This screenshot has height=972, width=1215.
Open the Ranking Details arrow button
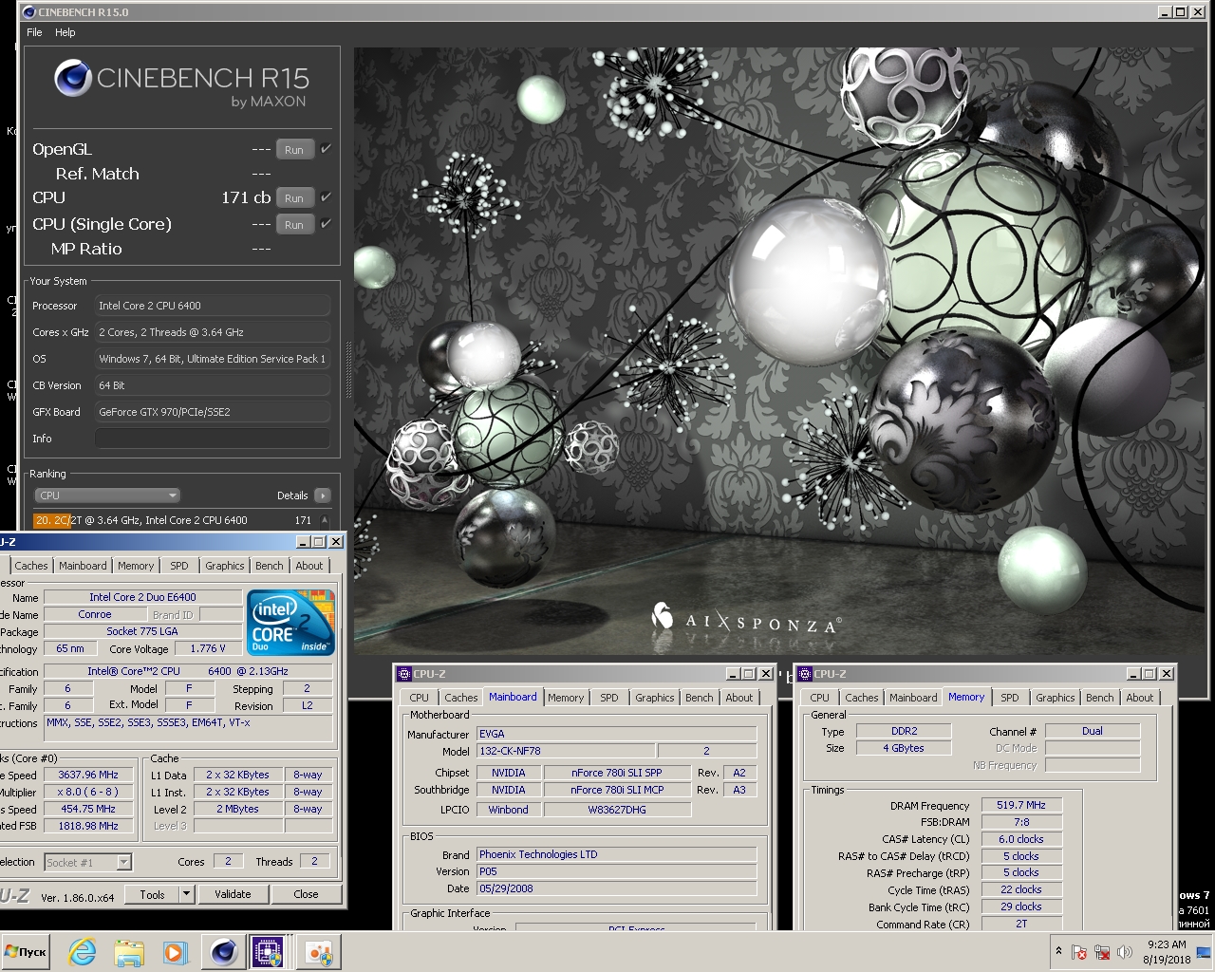click(x=323, y=495)
